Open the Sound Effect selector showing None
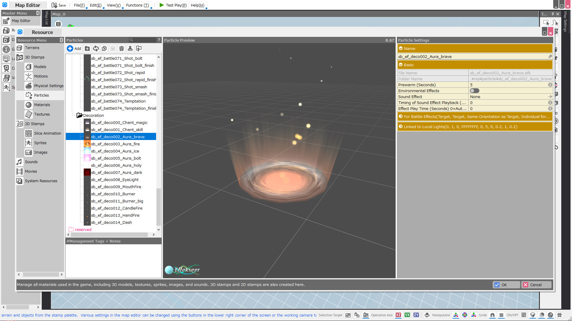572x321 pixels. pos(550,97)
